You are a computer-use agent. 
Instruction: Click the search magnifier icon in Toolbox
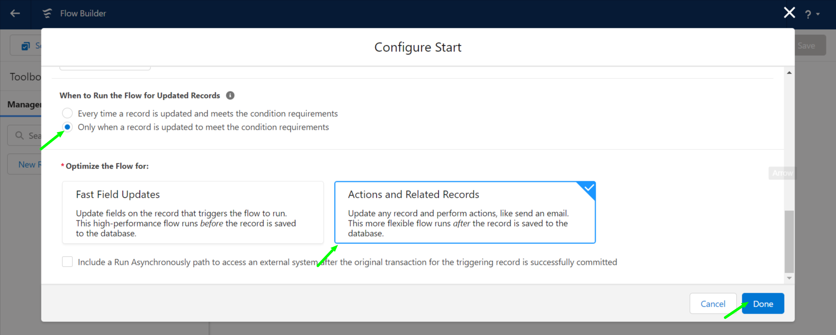pos(20,135)
